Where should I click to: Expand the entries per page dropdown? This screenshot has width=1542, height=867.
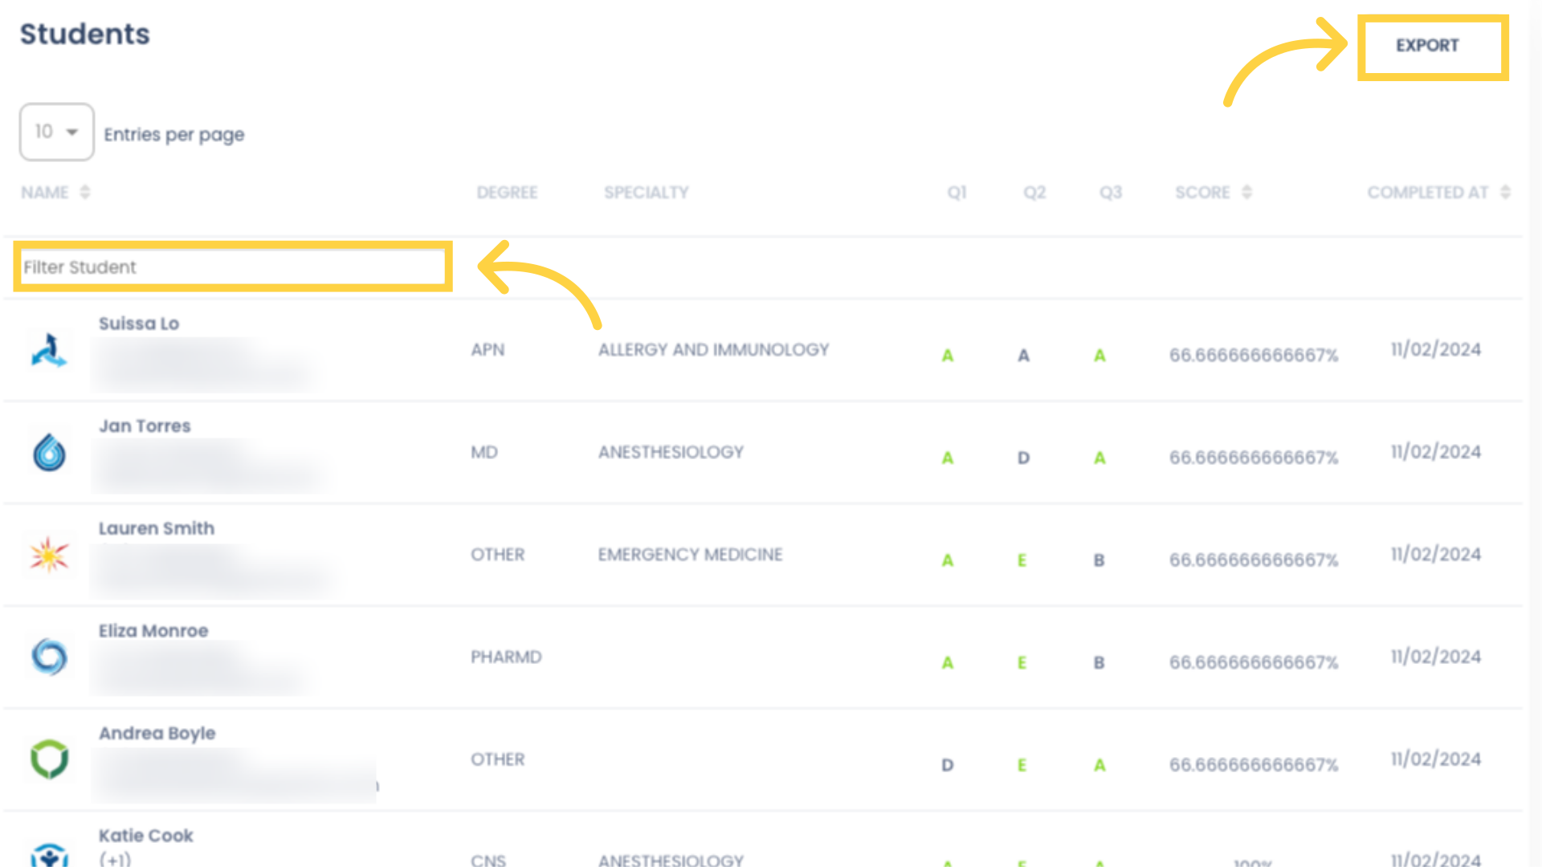pyautogui.click(x=55, y=132)
